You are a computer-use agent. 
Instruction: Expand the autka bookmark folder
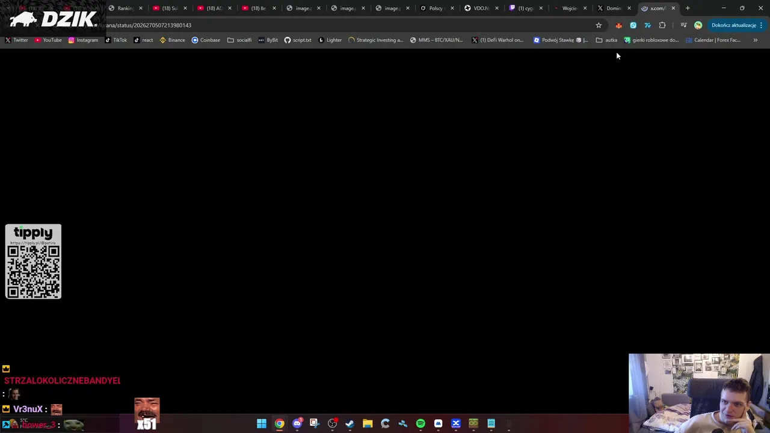tap(607, 40)
